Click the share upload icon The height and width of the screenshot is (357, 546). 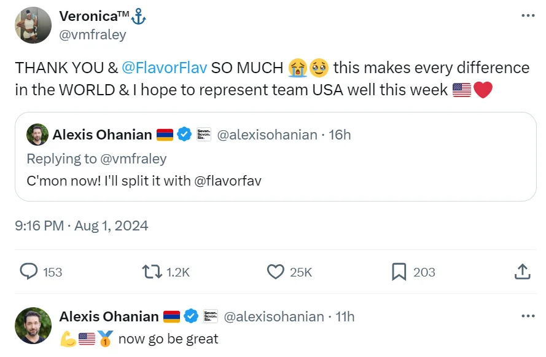pyautogui.click(x=522, y=272)
